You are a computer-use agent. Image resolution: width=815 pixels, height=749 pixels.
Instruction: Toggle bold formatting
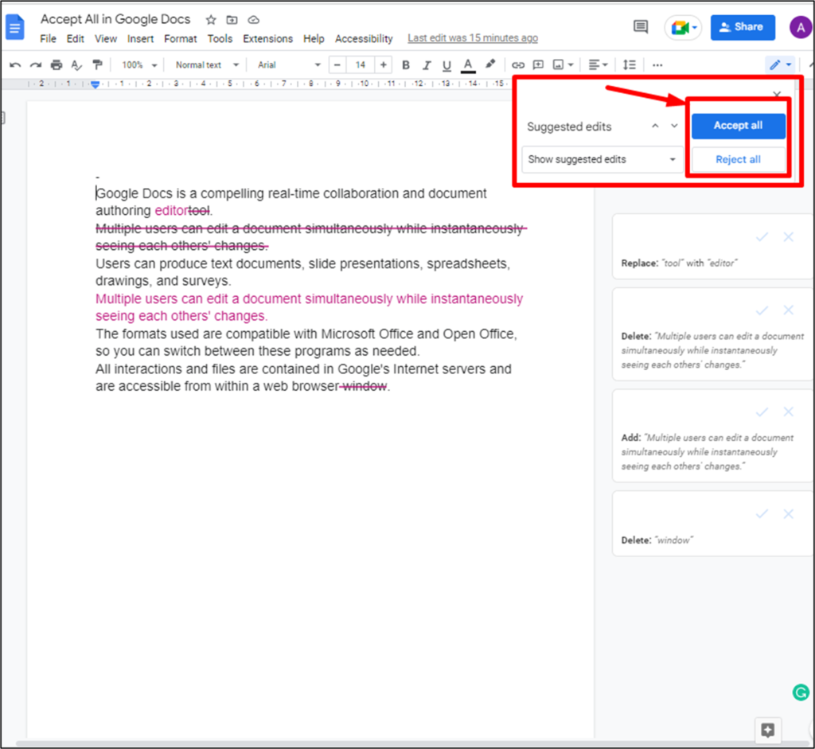tap(406, 65)
